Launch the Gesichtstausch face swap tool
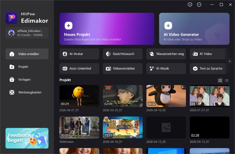 122,54
